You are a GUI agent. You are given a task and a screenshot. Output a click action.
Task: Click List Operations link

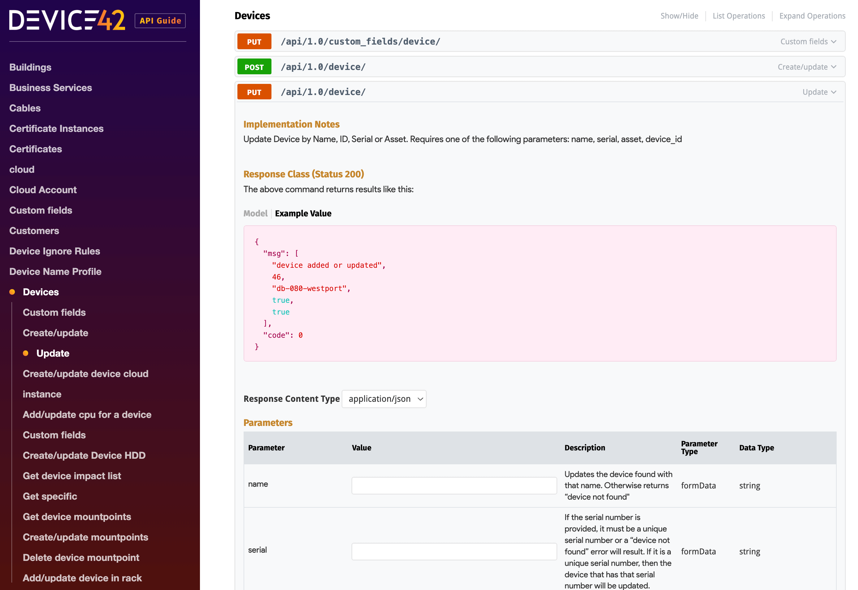(x=739, y=15)
